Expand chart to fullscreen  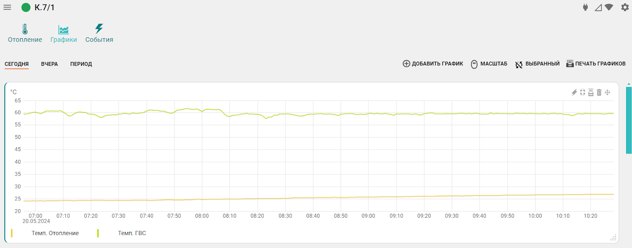pos(583,93)
